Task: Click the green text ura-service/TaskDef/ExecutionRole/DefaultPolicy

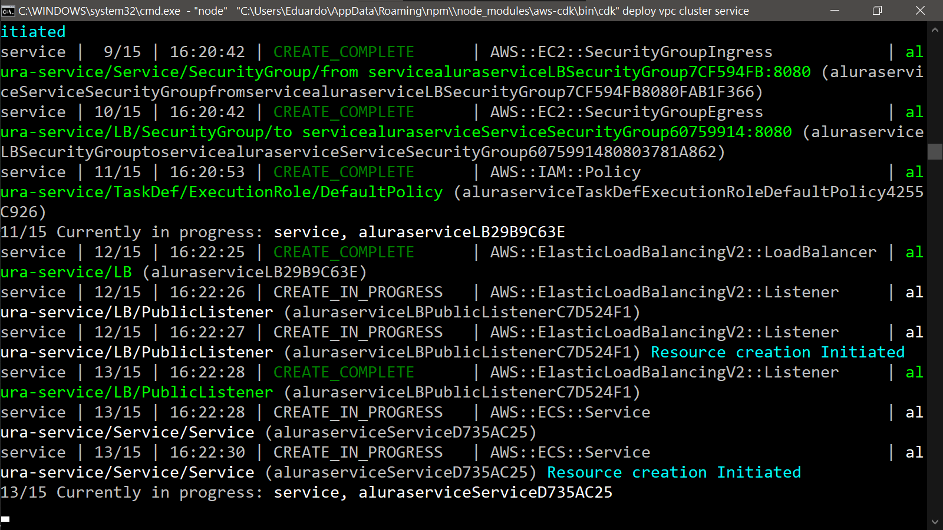Action: click(222, 192)
